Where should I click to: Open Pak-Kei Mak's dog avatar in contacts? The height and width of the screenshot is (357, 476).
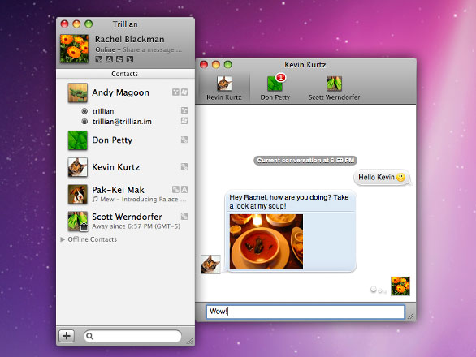pyautogui.click(x=78, y=194)
